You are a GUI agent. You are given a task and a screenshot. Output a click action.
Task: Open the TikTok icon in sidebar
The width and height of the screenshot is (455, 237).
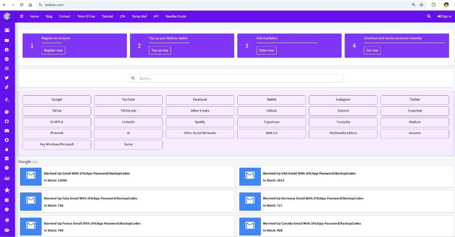7,87
